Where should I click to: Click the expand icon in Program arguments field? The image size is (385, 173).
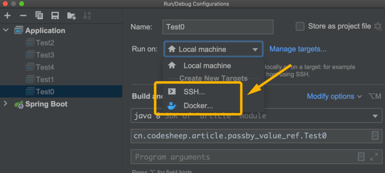click(x=374, y=157)
